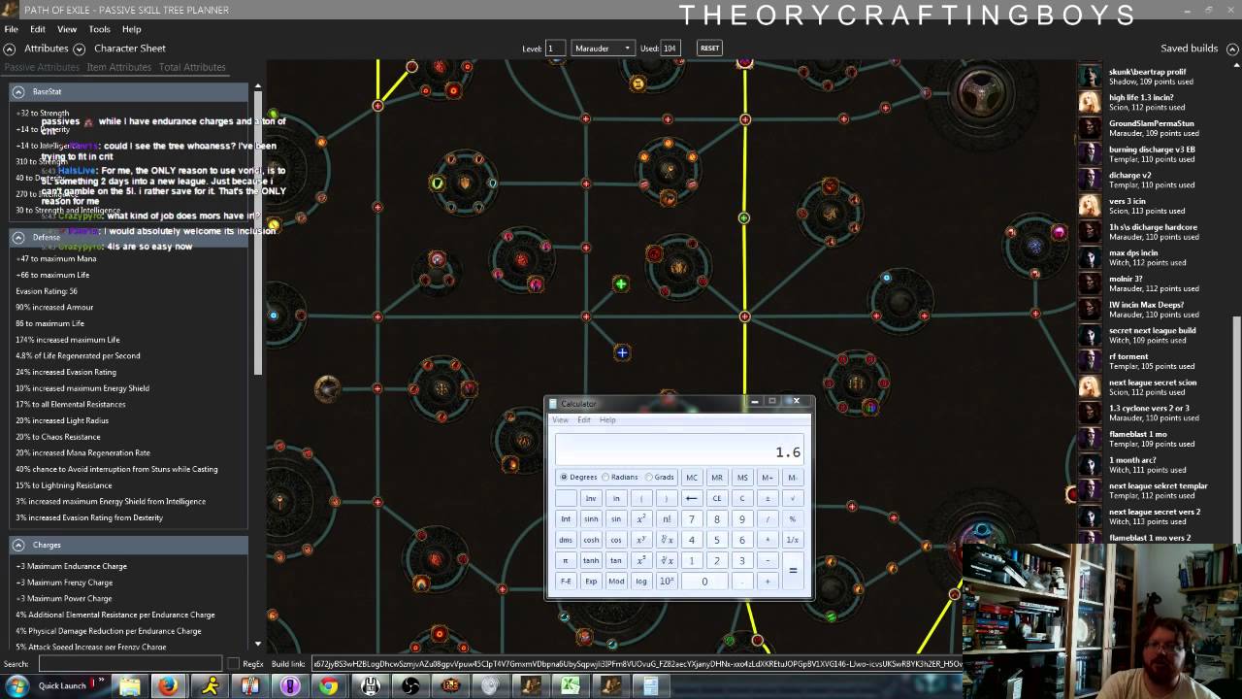The height and width of the screenshot is (699, 1242).
Task: Select the Degrees radio button in Calculator
Action: point(564,477)
